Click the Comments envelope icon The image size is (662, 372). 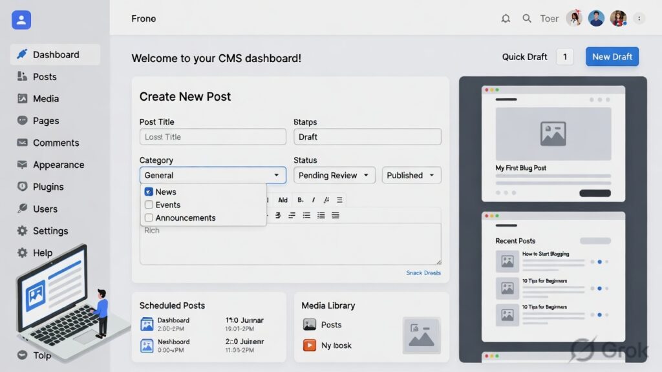22,143
